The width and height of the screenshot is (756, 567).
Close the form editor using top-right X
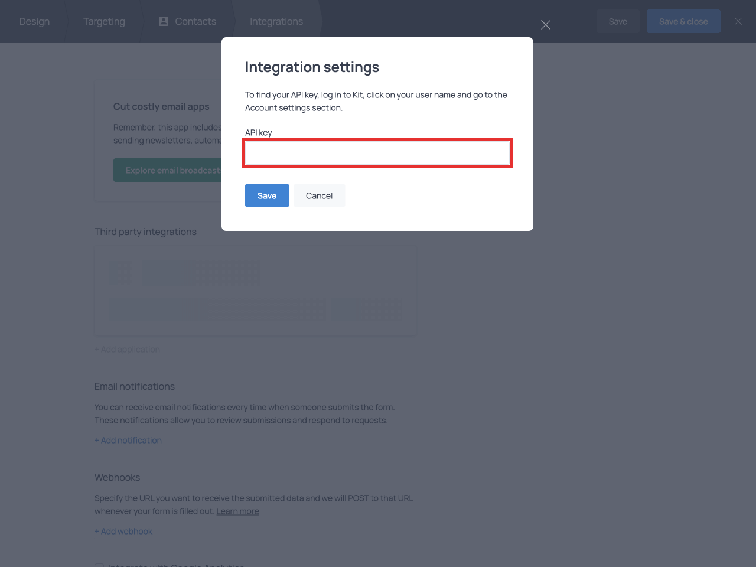(x=738, y=21)
